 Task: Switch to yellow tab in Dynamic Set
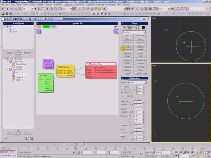(x=39, y=27)
